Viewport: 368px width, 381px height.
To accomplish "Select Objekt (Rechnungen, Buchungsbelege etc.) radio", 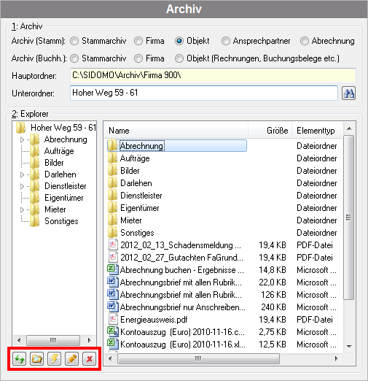I will 179,58.
